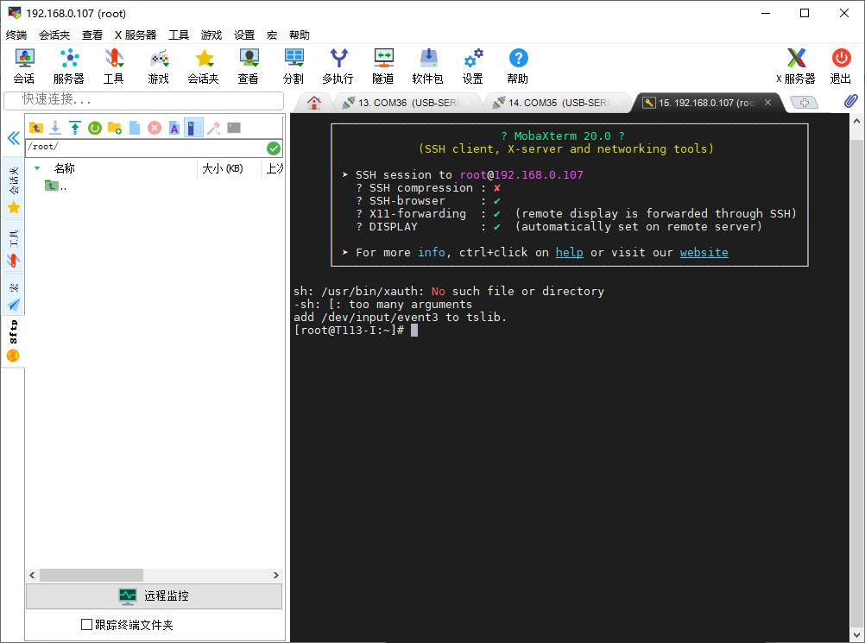This screenshot has height=643, width=865.
Task: Close the 15. 192.168.0.107 tab
Action: click(767, 103)
